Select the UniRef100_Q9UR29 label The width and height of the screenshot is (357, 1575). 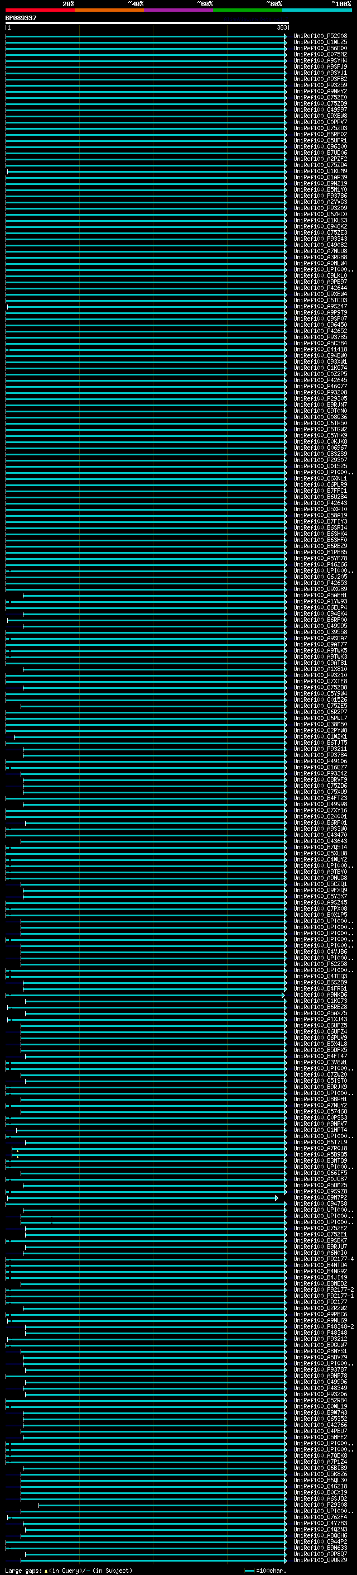tap(320, 1560)
